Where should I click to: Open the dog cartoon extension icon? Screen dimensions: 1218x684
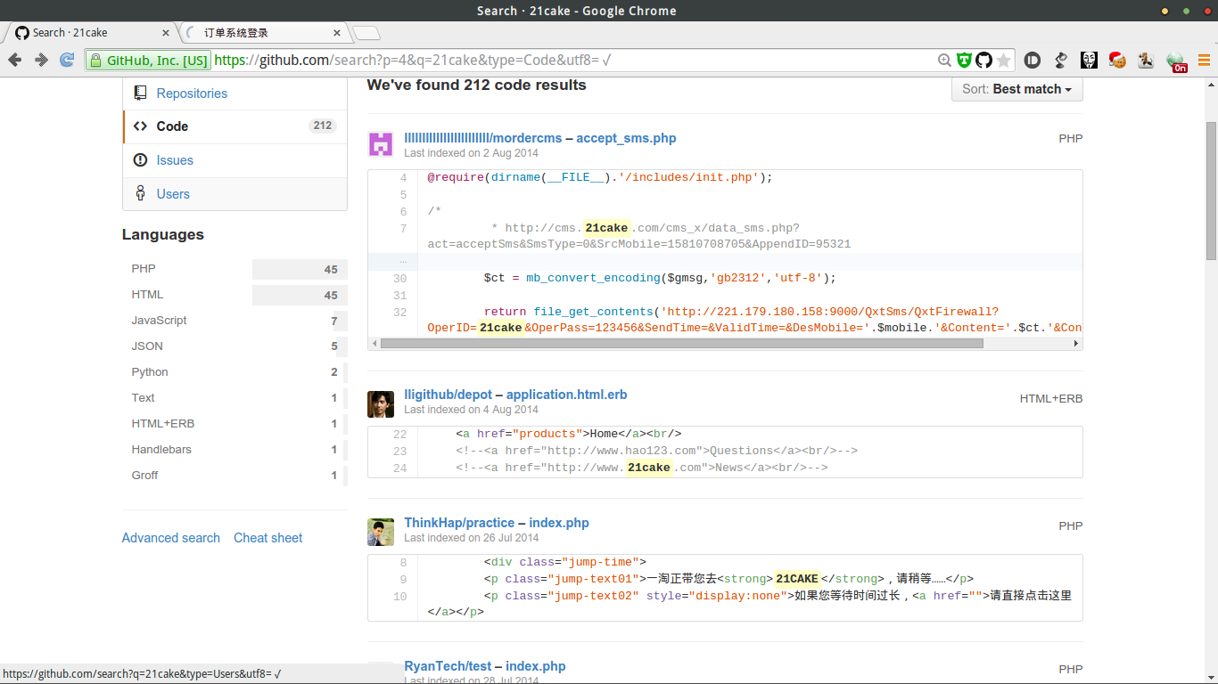point(1146,61)
